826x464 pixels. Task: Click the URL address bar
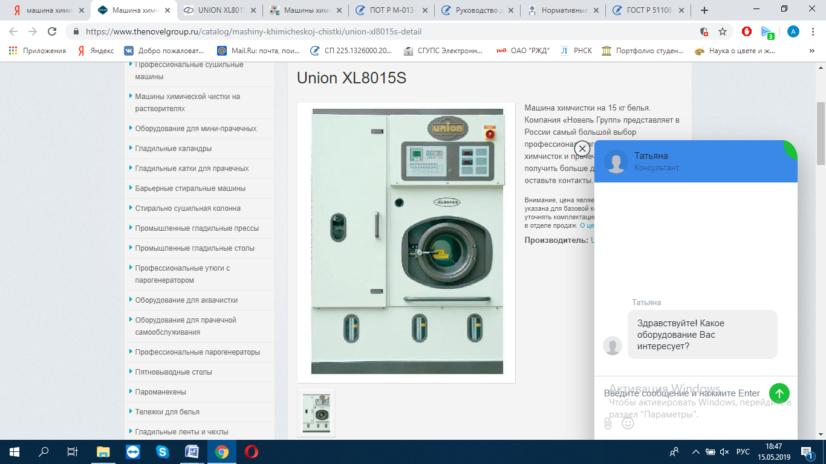point(387,32)
